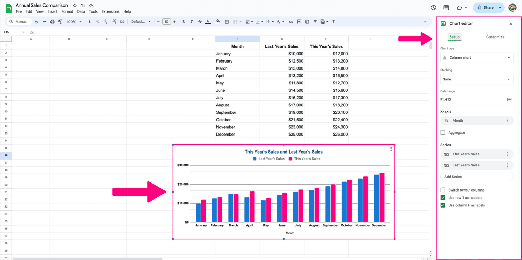Open borders options
Screen dimensions: 522x260
point(227,22)
